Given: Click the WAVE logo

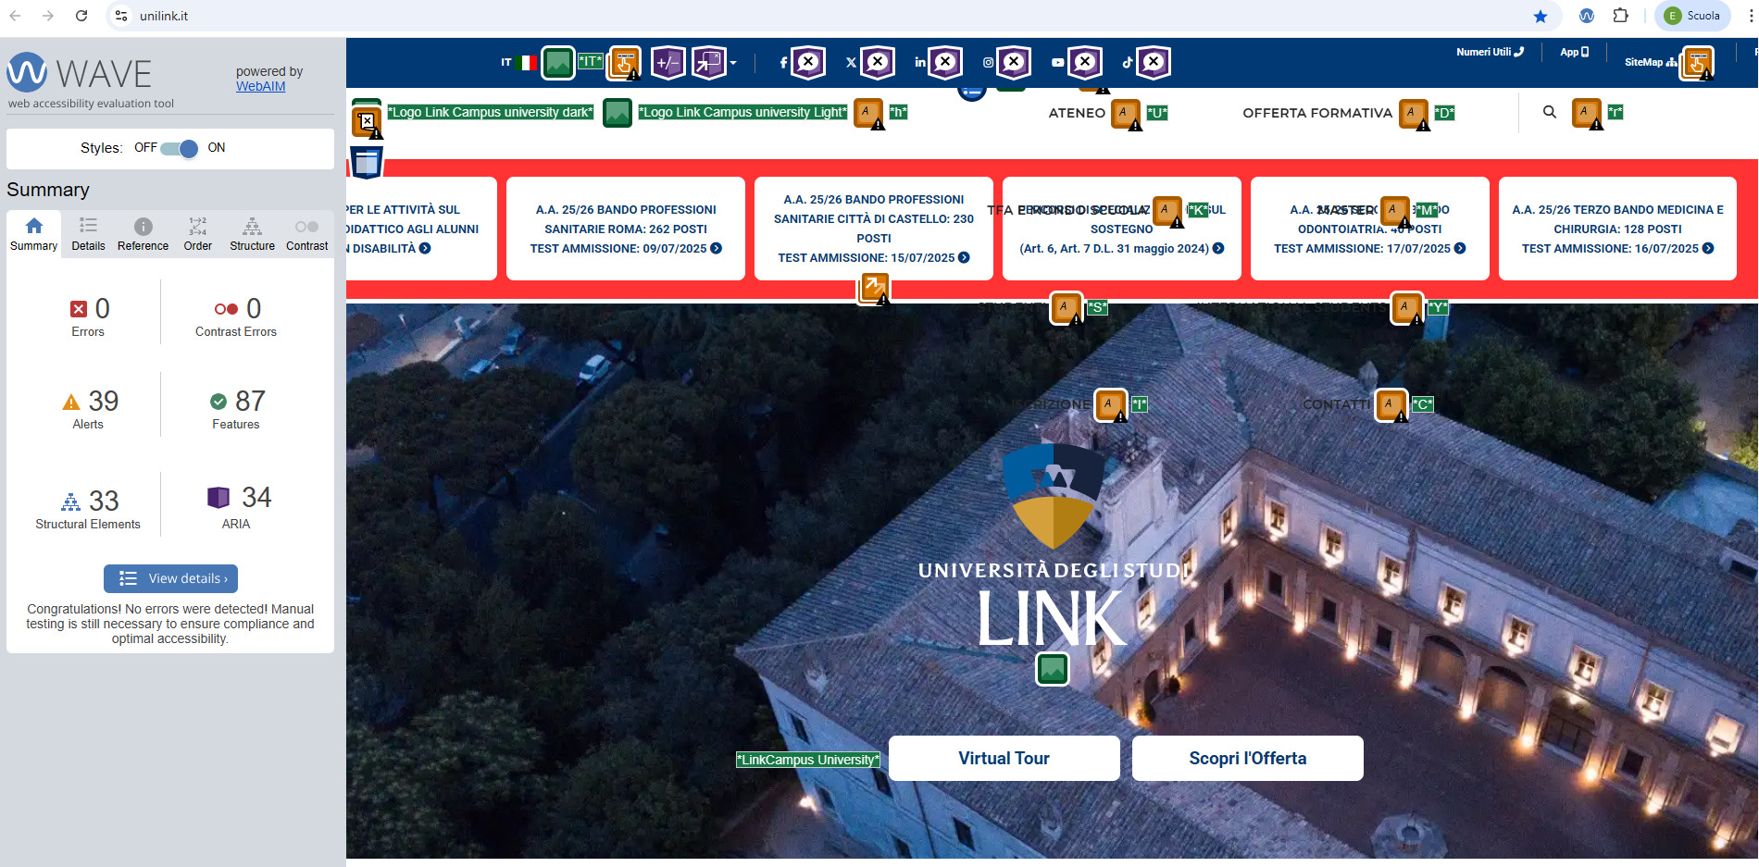Looking at the screenshot, I should [80, 72].
